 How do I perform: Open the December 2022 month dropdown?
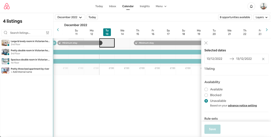pos(70,17)
